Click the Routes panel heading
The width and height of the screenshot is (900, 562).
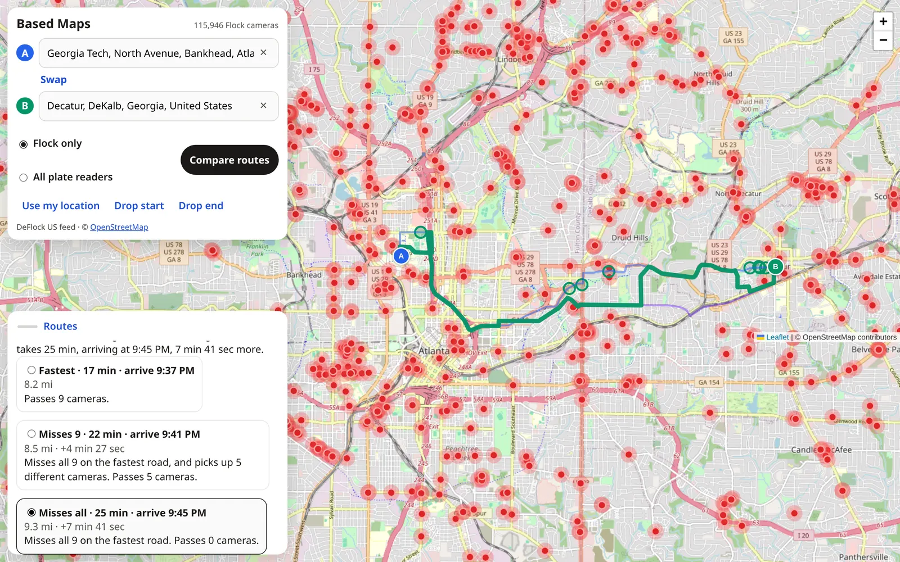pos(60,327)
